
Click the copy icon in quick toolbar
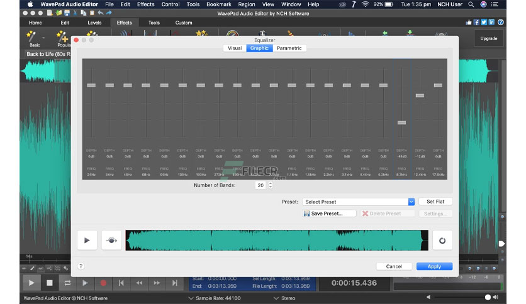coord(83,13)
